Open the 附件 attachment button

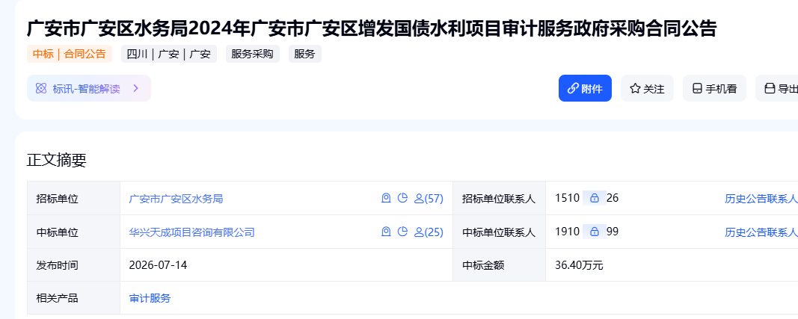(x=585, y=88)
